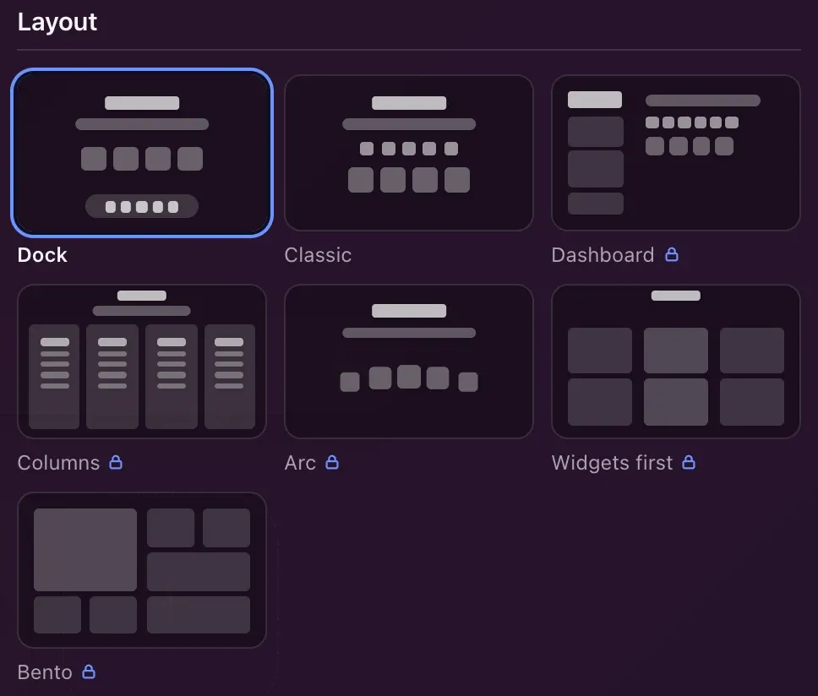Pick the Dashboard layout preview card

[x=675, y=153]
